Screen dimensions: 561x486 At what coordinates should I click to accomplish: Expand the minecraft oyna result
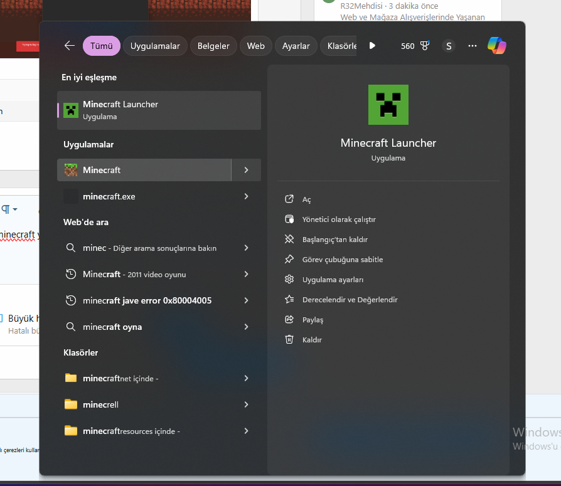(246, 327)
